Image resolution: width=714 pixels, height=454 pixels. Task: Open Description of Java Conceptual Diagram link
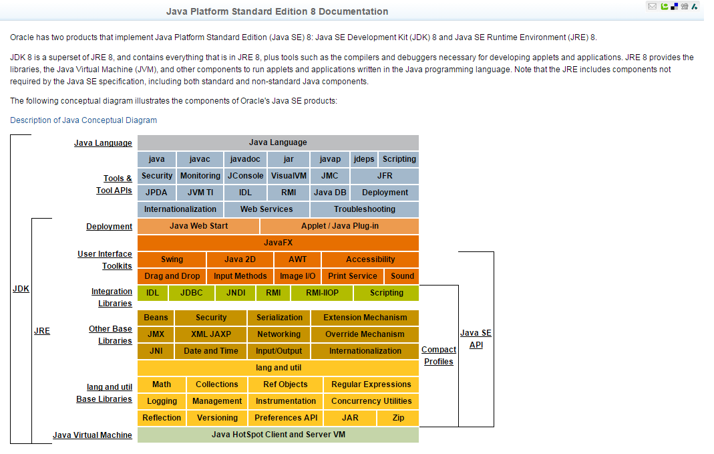83,120
